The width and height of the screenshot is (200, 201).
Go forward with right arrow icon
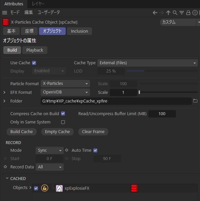pos(162,13)
